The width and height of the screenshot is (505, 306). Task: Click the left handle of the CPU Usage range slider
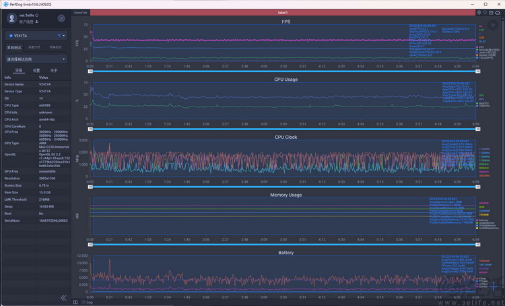[x=90, y=129]
